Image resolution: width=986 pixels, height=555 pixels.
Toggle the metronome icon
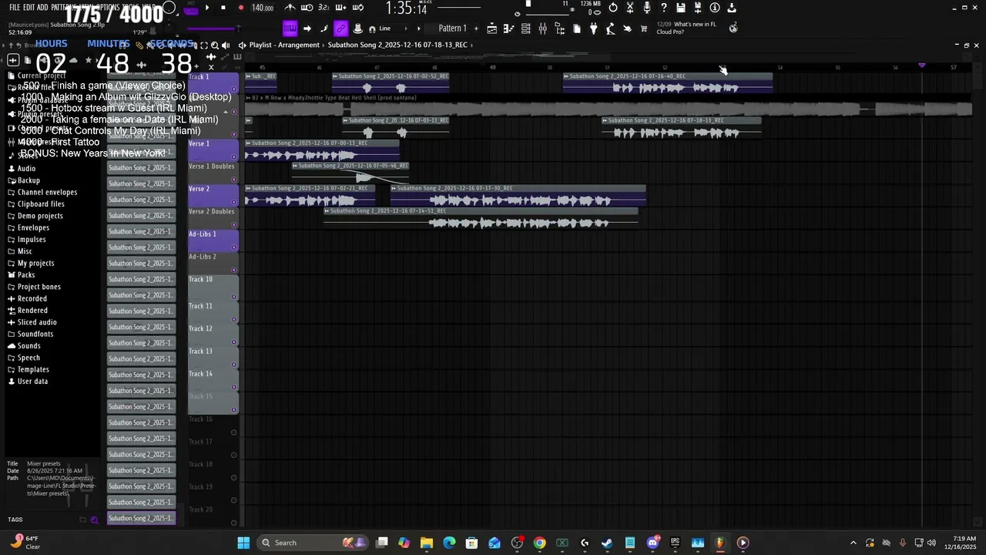(x=290, y=8)
